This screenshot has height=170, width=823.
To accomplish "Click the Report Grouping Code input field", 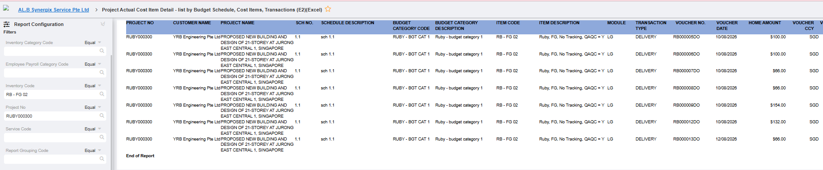I will point(55,159).
